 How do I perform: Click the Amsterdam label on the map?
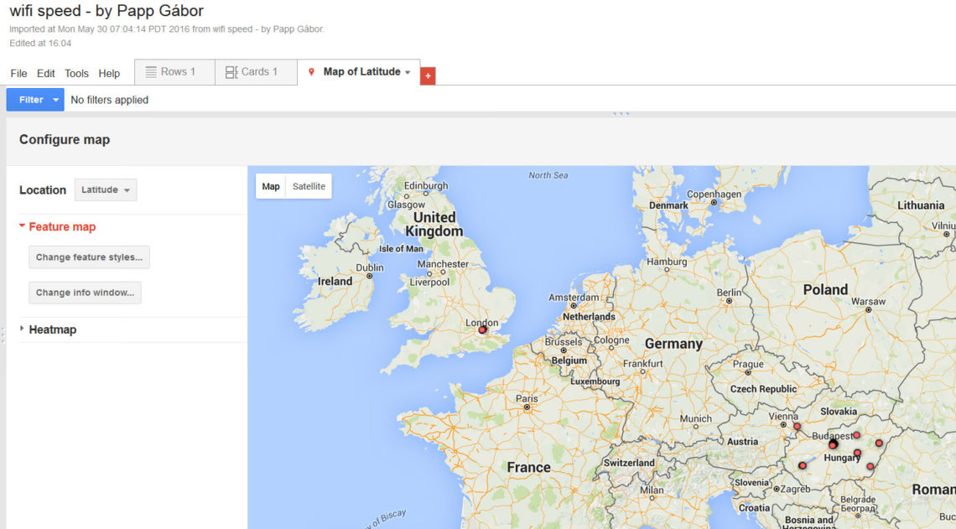click(574, 298)
